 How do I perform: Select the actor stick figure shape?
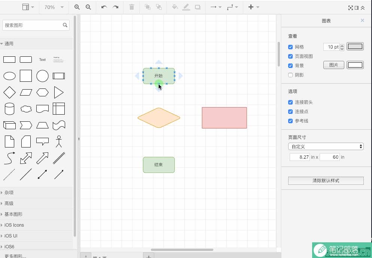(x=59, y=142)
